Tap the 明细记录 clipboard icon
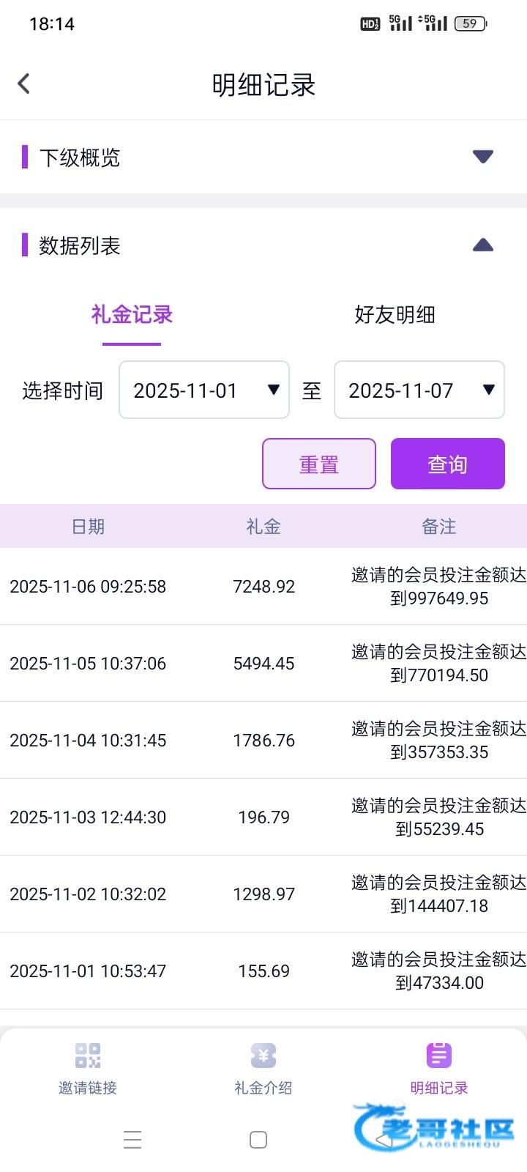This screenshot has width=527, height=1172. point(438,1056)
